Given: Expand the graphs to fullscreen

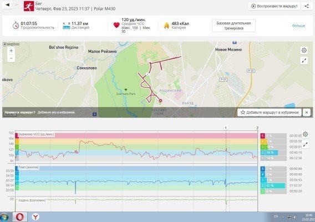Looking at the screenshot, I should click(306, 144).
